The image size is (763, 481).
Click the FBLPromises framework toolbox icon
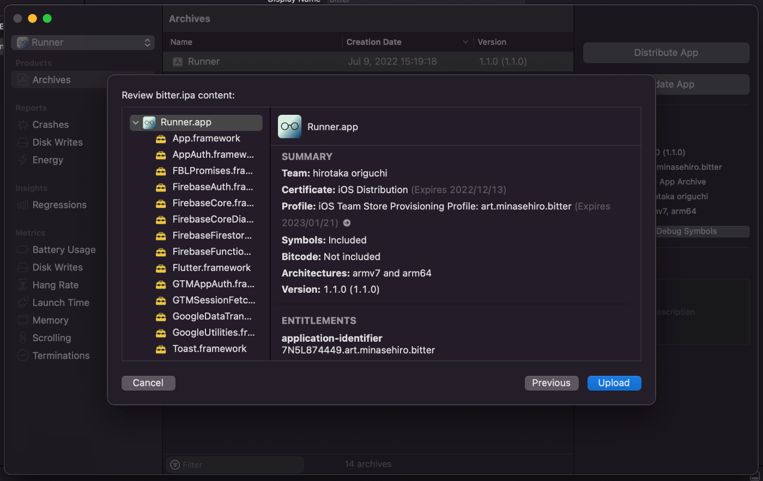pos(161,171)
